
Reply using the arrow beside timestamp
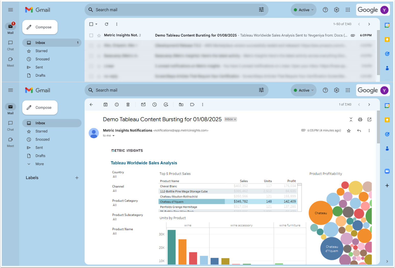click(x=359, y=131)
